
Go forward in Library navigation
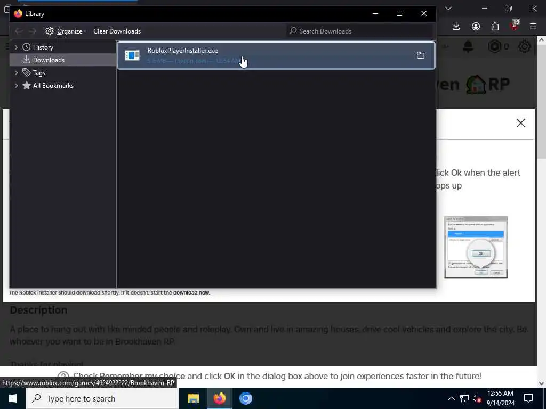click(33, 31)
